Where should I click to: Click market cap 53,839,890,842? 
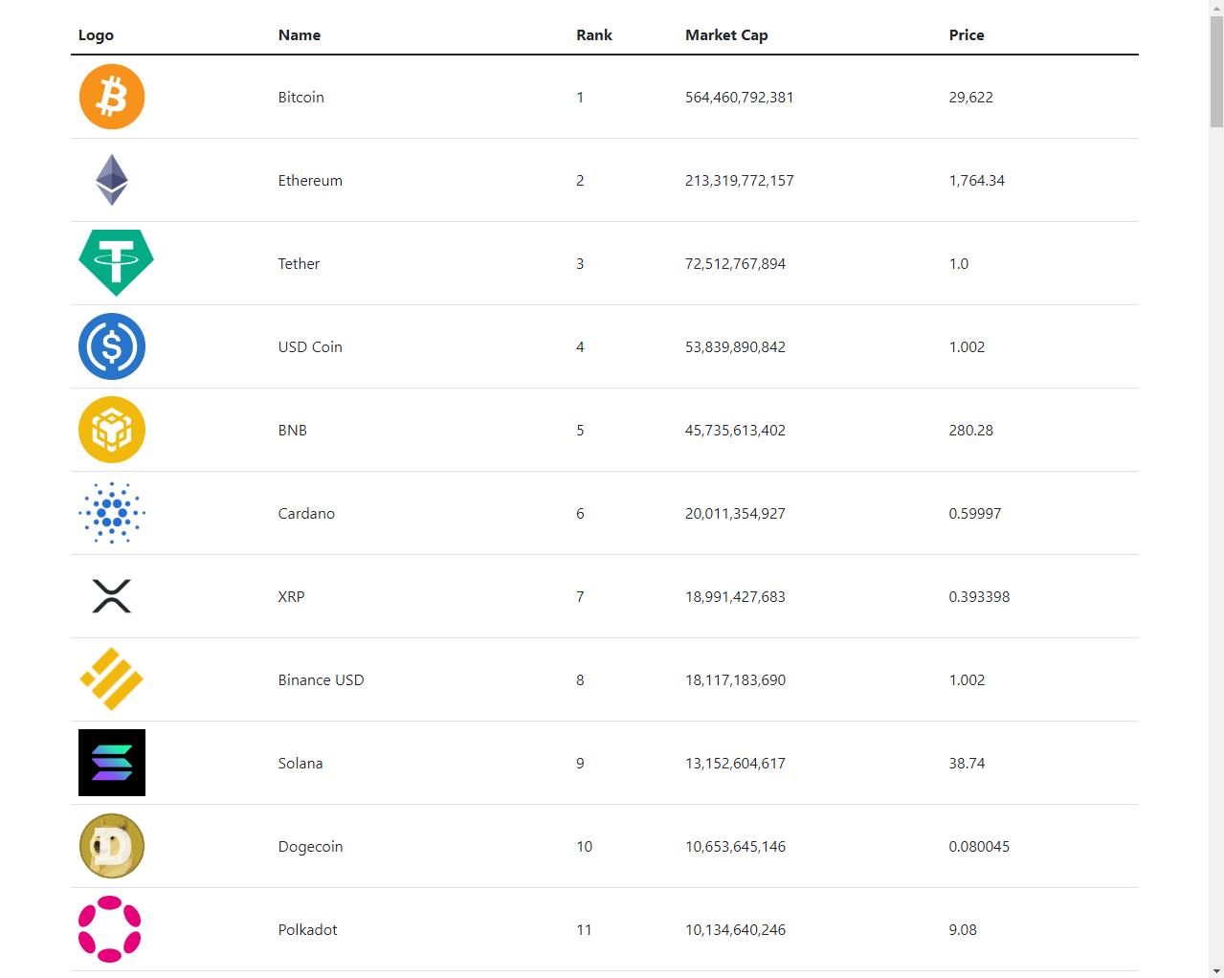(736, 347)
